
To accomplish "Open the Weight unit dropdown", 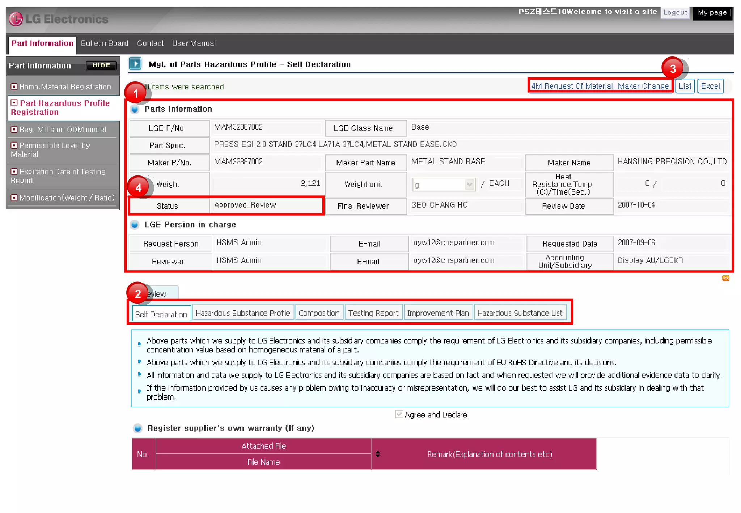I will [x=469, y=185].
